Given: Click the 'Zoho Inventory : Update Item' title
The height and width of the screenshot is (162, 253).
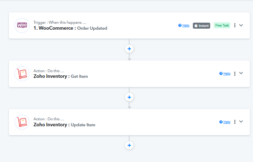Looking at the screenshot, I should [64, 125].
